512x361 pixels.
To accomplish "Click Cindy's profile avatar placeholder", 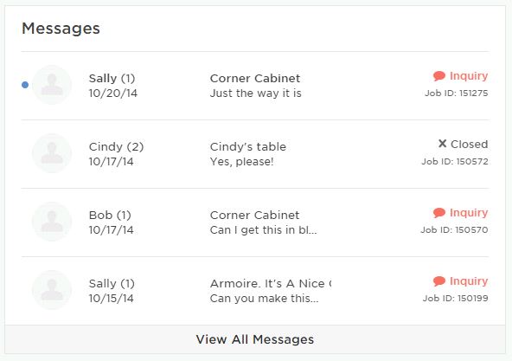I will (x=52, y=153).
